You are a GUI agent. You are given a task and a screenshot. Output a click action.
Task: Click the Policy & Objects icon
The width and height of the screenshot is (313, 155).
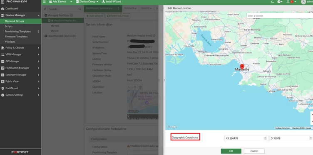coord(2,48)
